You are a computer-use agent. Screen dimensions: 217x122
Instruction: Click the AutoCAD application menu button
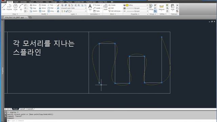[3, 1]
